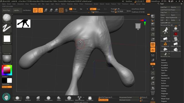Pick Flatten brush in bottom shelf
The width and height of the screenshot is (184, 103).
(59, 98)
